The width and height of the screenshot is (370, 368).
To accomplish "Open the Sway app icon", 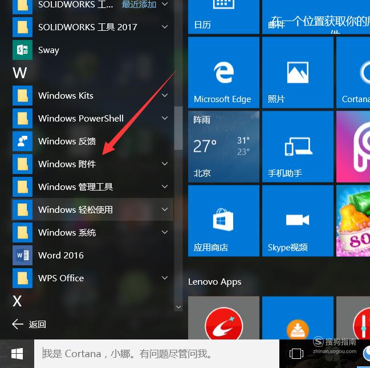I will click(22, 50).
